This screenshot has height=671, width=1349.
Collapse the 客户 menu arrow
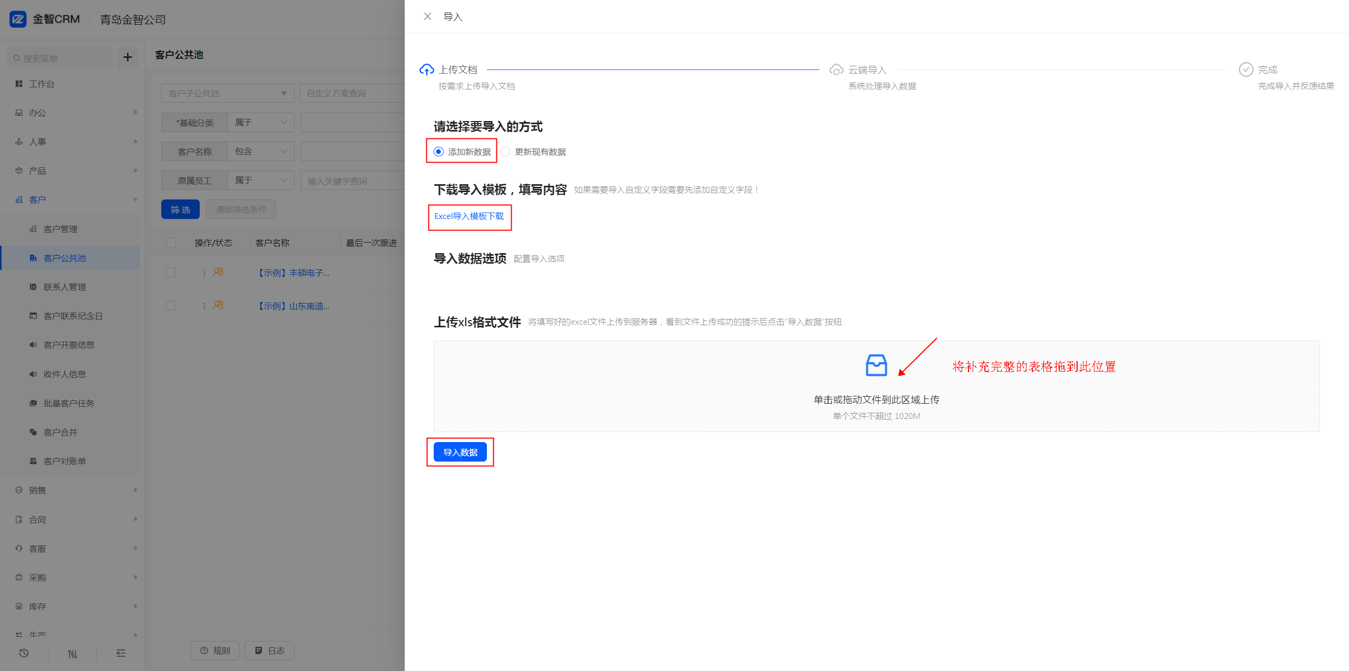135,199
